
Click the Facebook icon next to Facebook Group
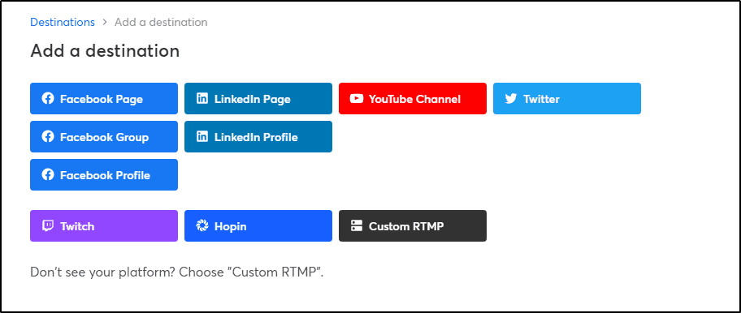click(48, 137)
